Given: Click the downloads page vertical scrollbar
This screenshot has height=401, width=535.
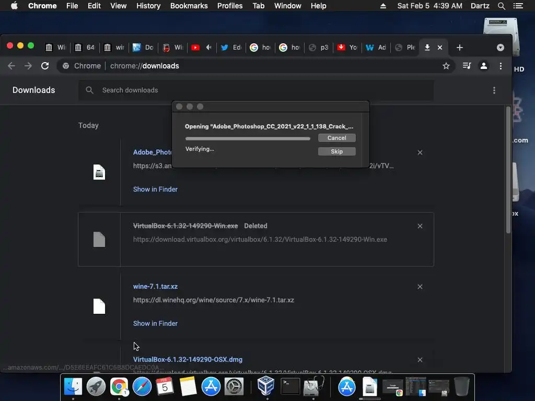Looking at the screenshot, I should click(x=508, y=170).
